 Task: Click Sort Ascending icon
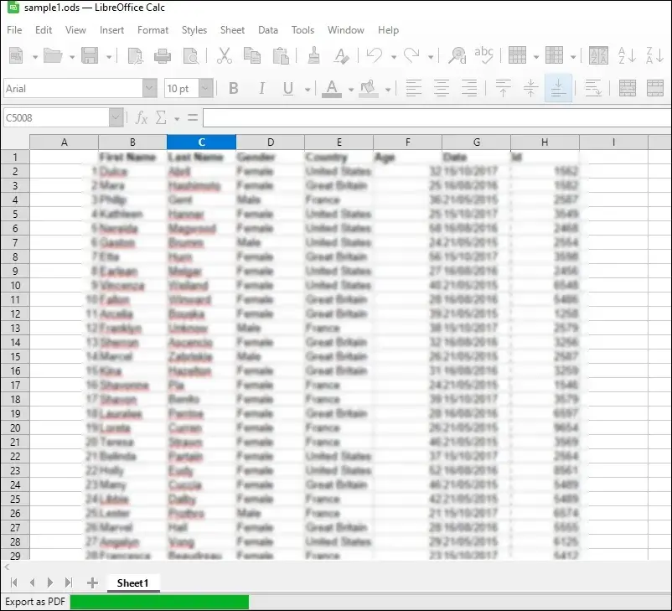pos(627,56)
